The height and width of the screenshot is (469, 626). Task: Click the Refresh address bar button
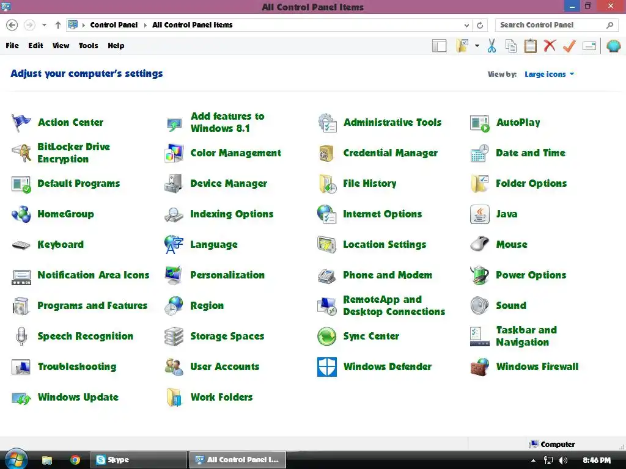tap(480, 25)
